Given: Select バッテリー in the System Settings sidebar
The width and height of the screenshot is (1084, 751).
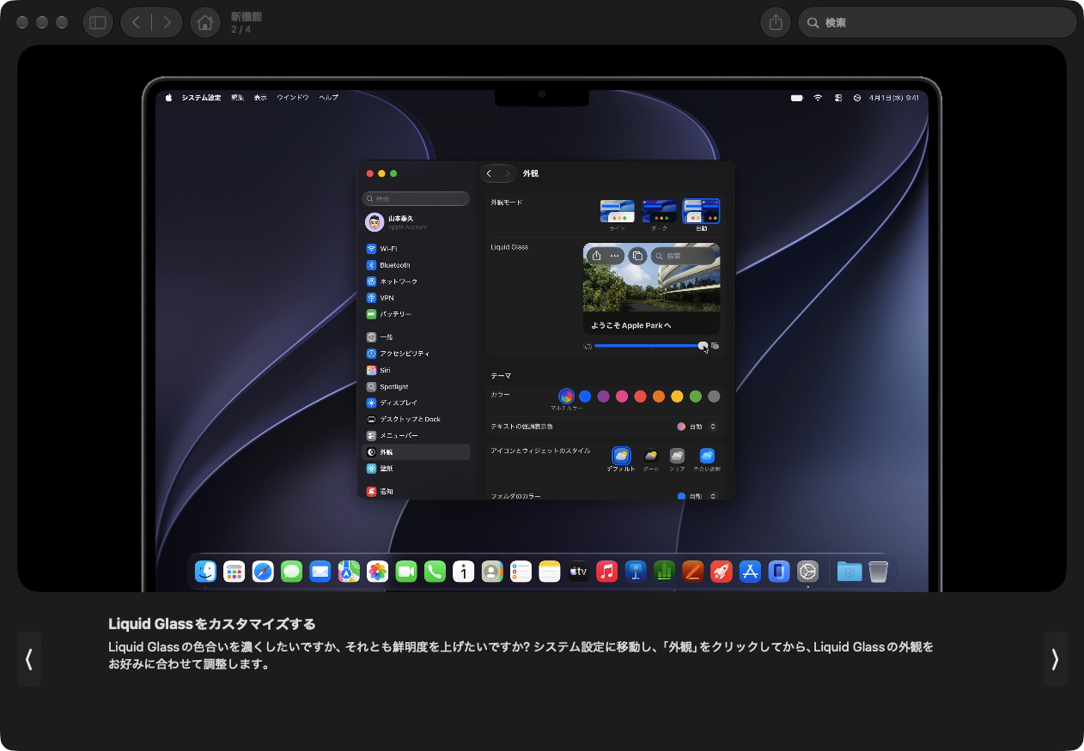Looking at the screenshot, I should 417,314.
